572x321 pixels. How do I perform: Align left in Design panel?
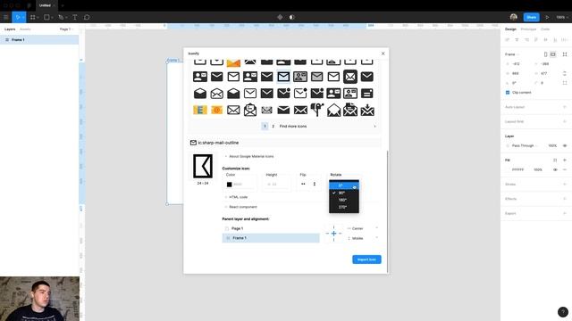(508, 39)
